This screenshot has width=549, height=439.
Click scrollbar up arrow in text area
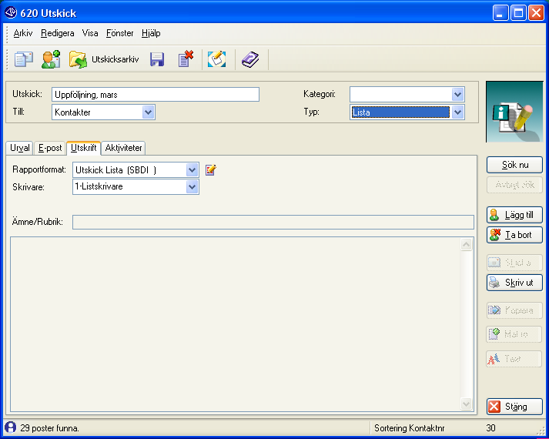467,244
